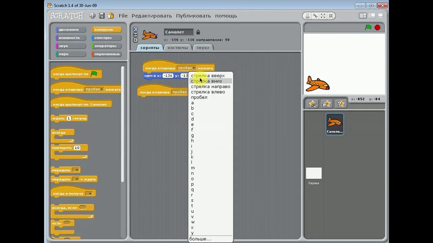Open the когда я получу message dropdown

pyautogui.click(x=89, y=193)
